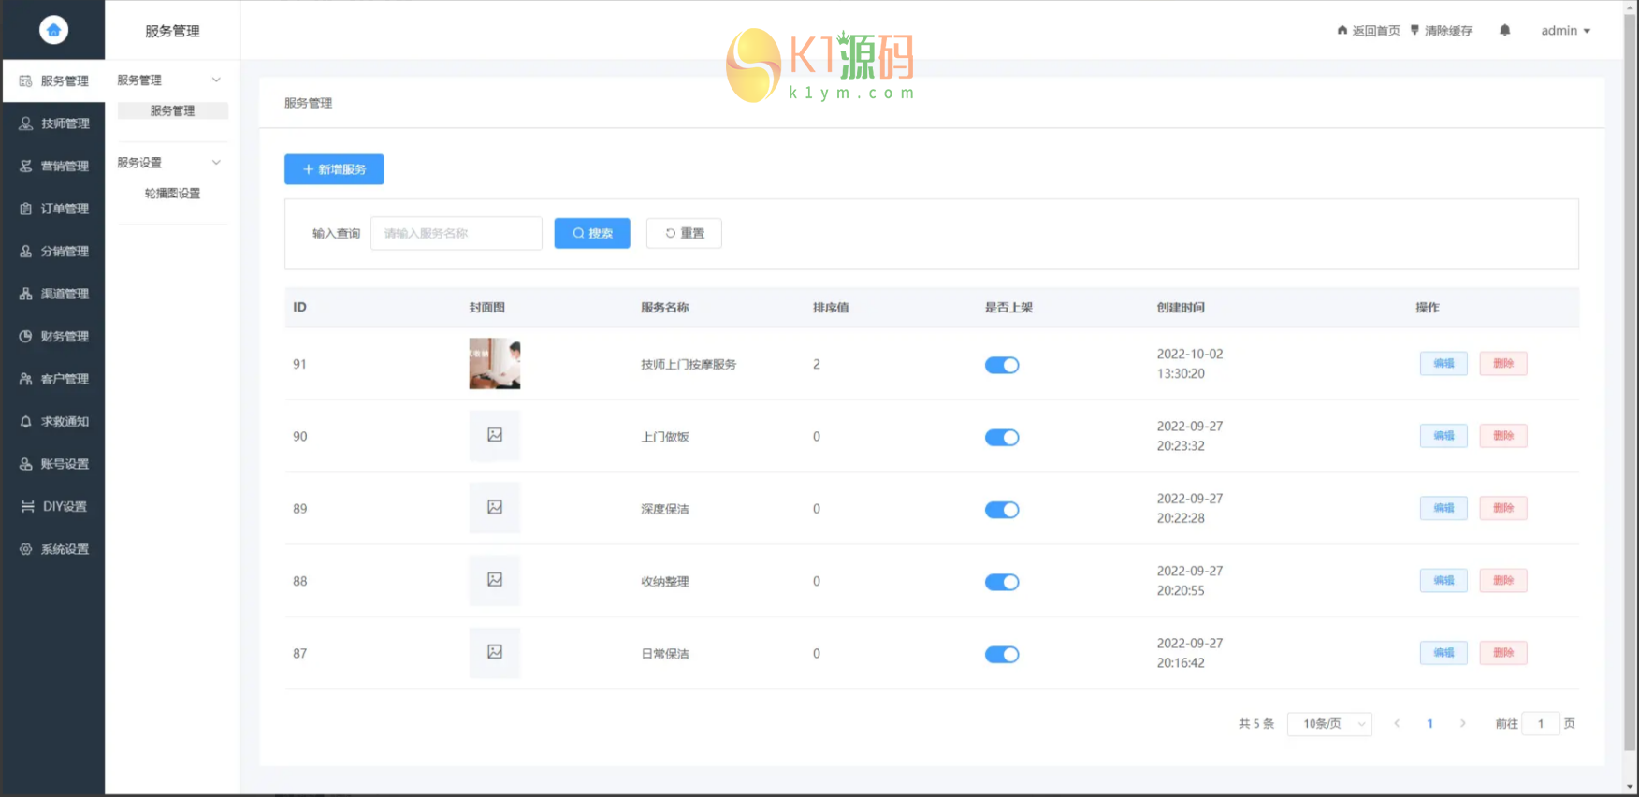
Task: Click the 渠道管理 sidebar icon
Action: pyautogui.click(x=25, y=294)
